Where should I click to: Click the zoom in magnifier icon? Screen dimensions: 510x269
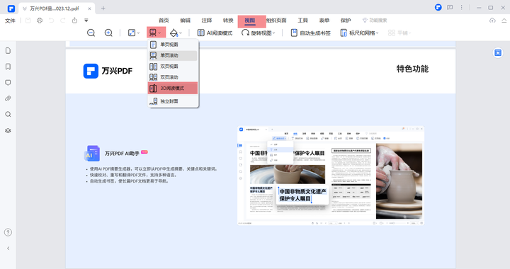click(108, 33)
